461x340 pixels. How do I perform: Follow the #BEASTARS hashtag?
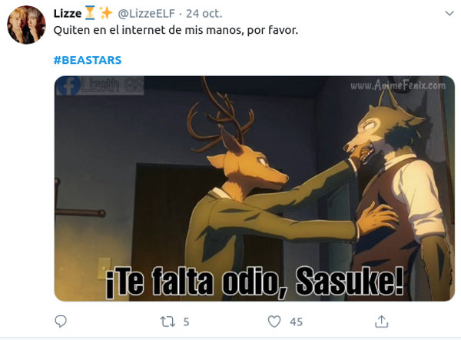(88, 60)
